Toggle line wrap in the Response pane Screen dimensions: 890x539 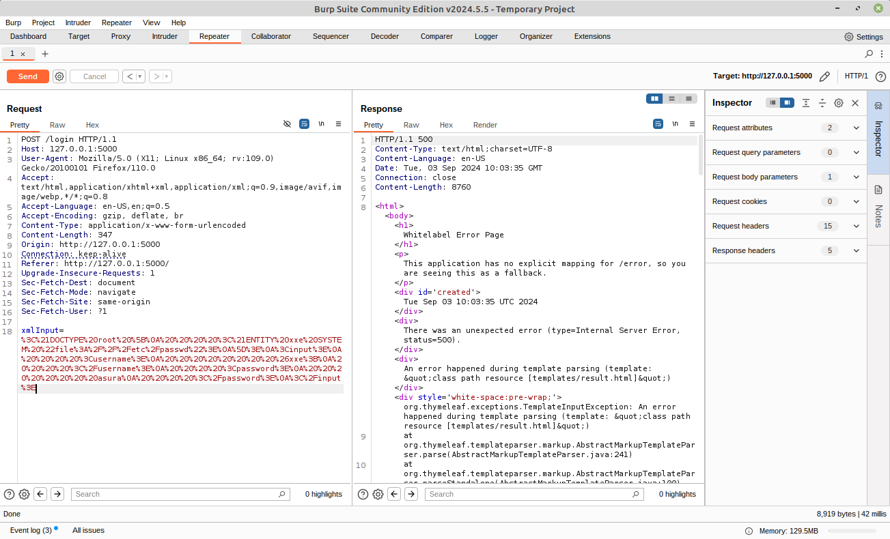pos(658,124)
